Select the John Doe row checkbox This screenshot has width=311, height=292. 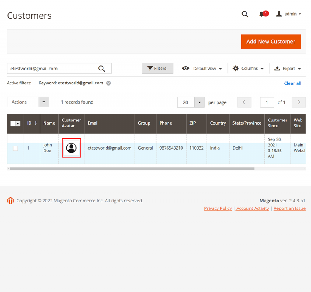click(x=16, y=148)
